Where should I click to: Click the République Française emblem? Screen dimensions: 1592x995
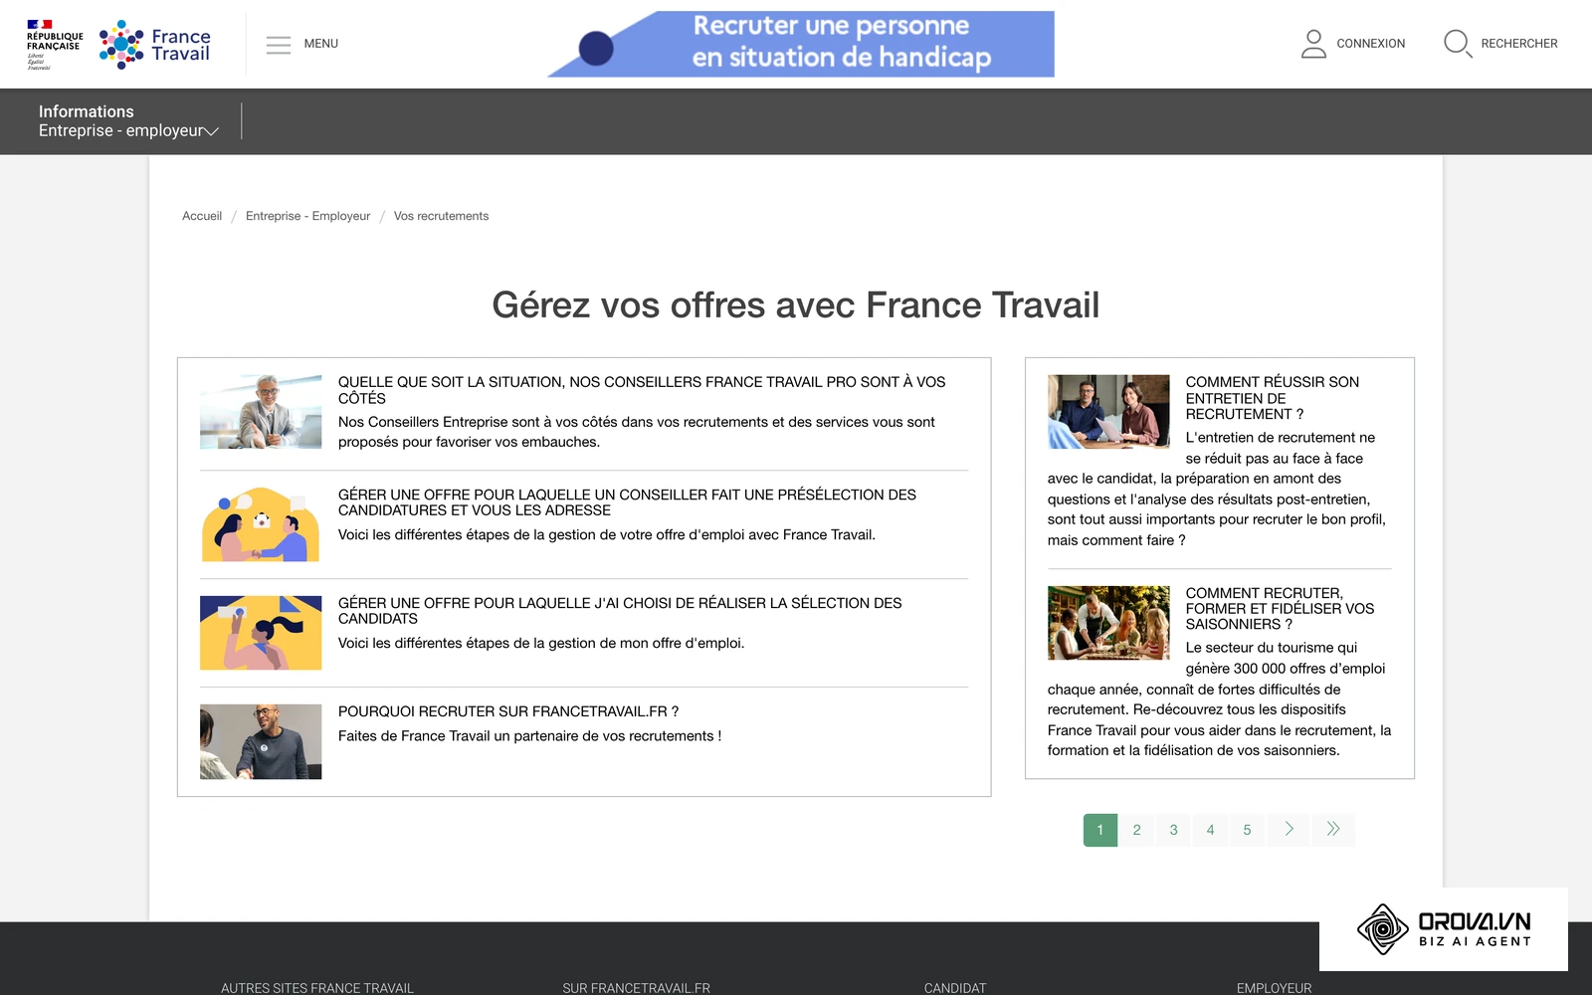point(55,44)
